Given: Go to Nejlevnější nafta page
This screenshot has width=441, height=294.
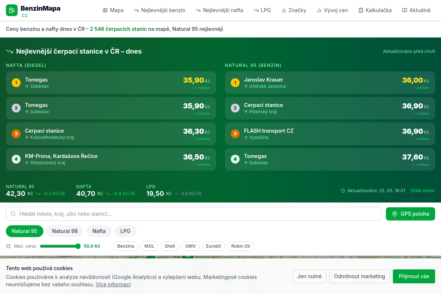Looking at the screenshot, I should (219, 10).
